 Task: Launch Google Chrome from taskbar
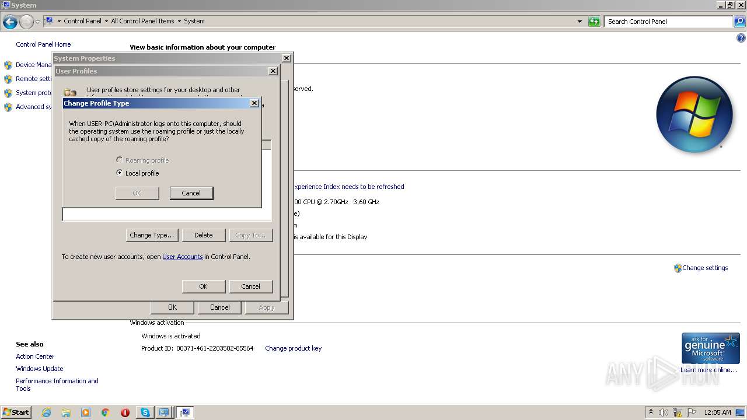106,412
